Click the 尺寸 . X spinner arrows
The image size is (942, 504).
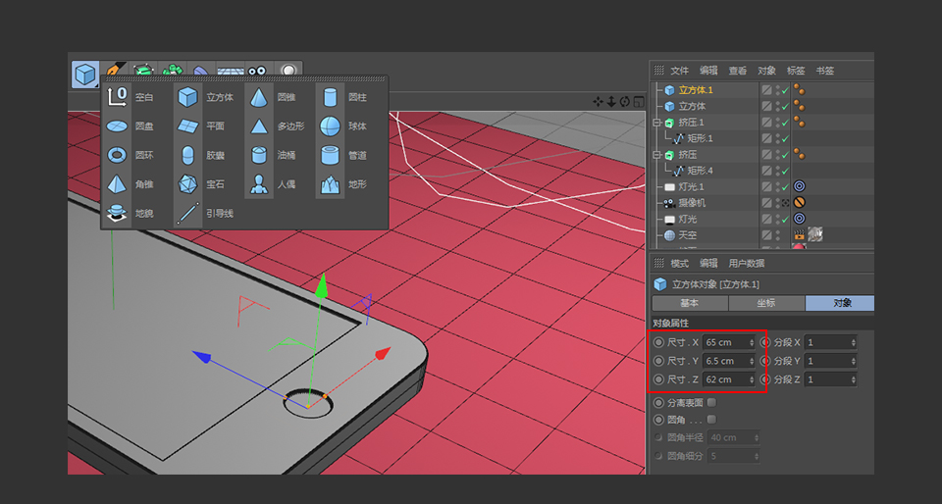pyautogui.click(x=752, y=342)
